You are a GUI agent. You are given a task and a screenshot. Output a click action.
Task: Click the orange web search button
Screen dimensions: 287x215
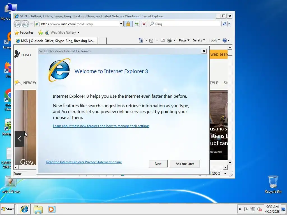pyautogui.click(x=219, y=54)
